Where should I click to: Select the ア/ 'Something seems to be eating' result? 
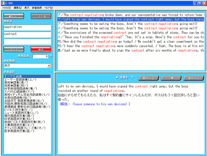(131, 24)
